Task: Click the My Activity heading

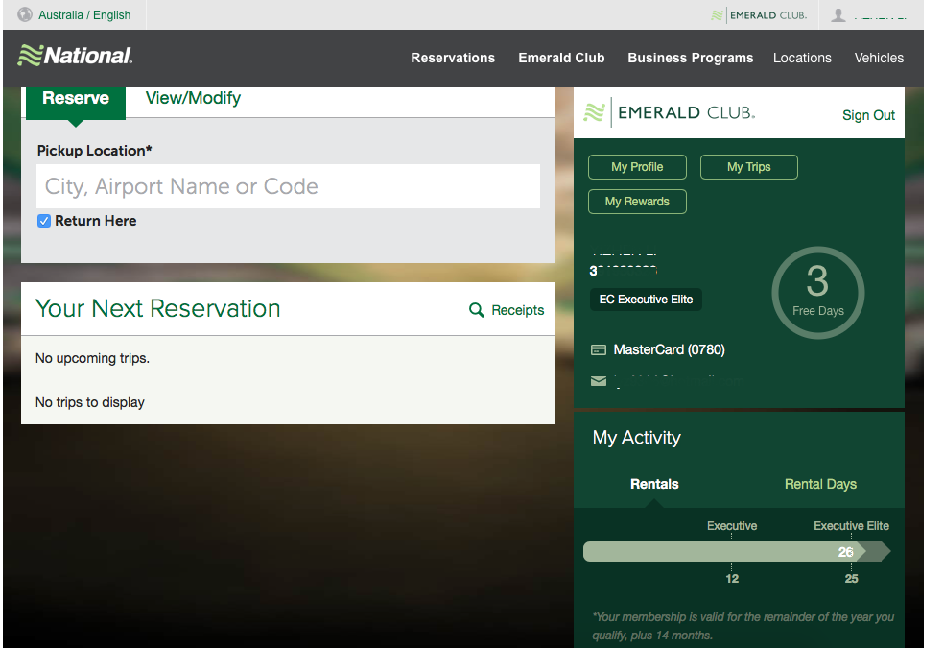Action: point(636,437)
